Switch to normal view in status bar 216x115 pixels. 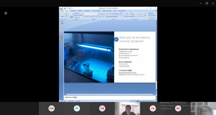click(x=131, y=101)
